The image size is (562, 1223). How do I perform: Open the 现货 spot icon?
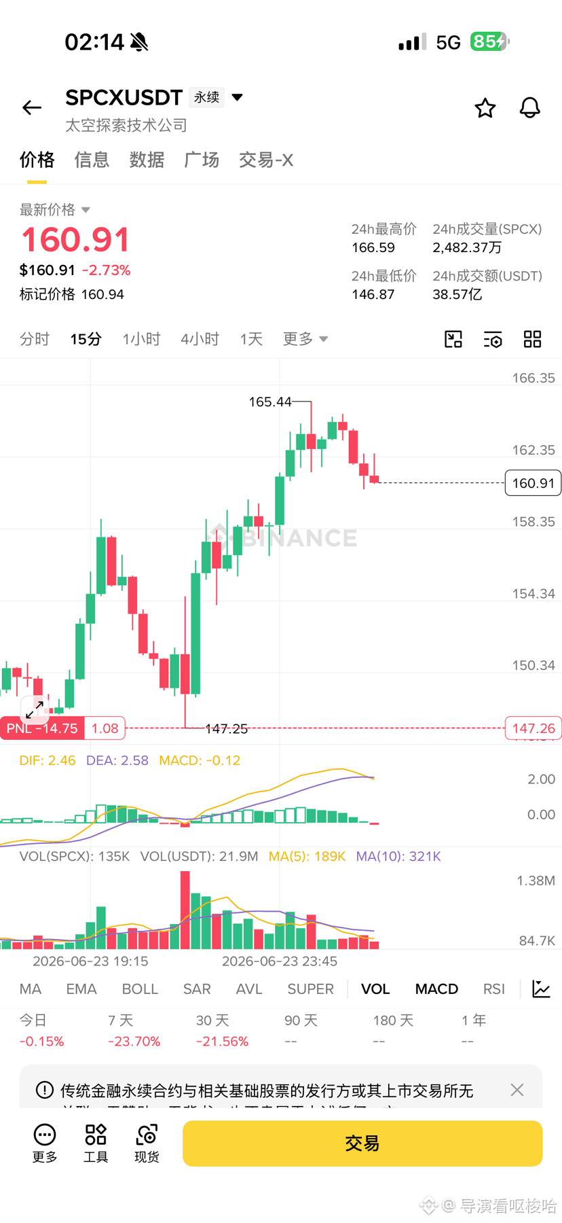147,1143
